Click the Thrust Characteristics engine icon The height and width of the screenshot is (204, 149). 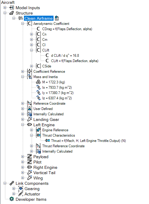[x=38, y=135]
